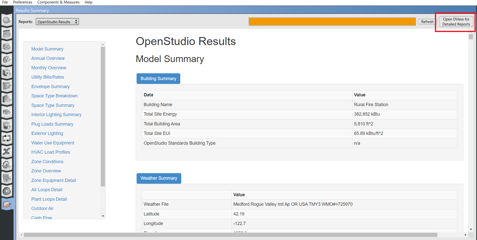Open the Components & Measures menu
Image resolution: width=477 pixels, height=240 pixels.
[x=58, y=2]
